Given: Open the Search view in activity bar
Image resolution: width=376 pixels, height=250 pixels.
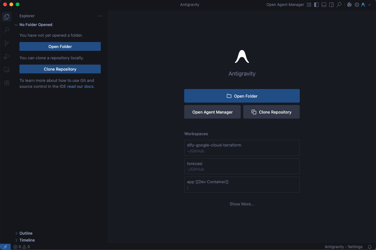Looking at the screenshot, I should click(6, 30).
